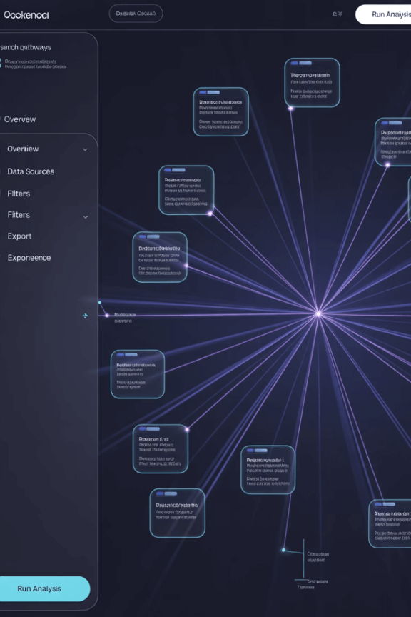Expand the Filters chevron in the sidebar
The height and width of the screenshot is (617, 411).
point(86,217)
